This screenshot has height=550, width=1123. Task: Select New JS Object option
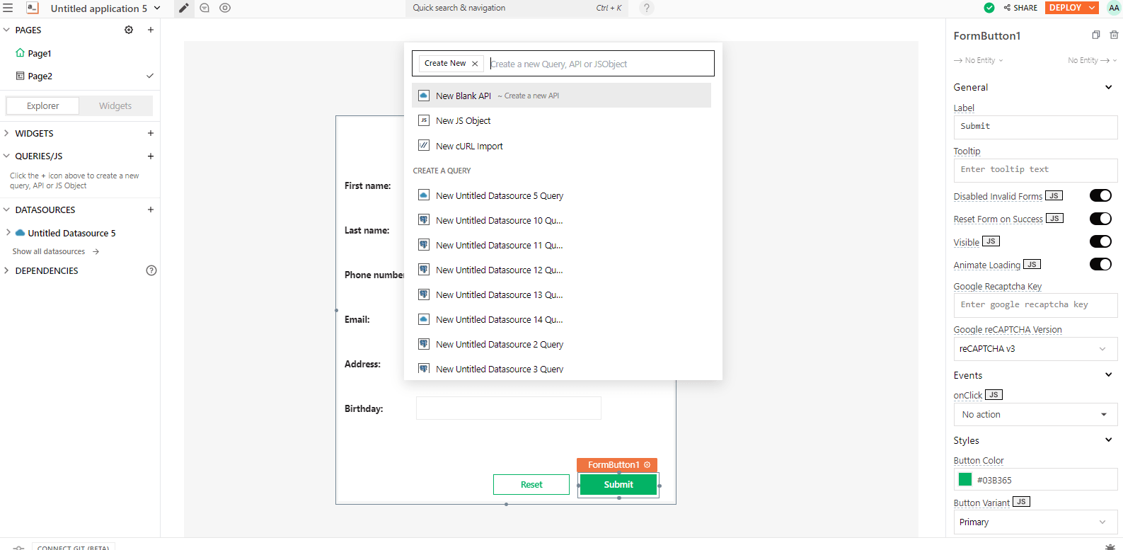[x=463, y=121]
